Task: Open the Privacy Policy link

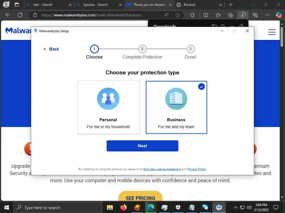Action: coord(197,169)
